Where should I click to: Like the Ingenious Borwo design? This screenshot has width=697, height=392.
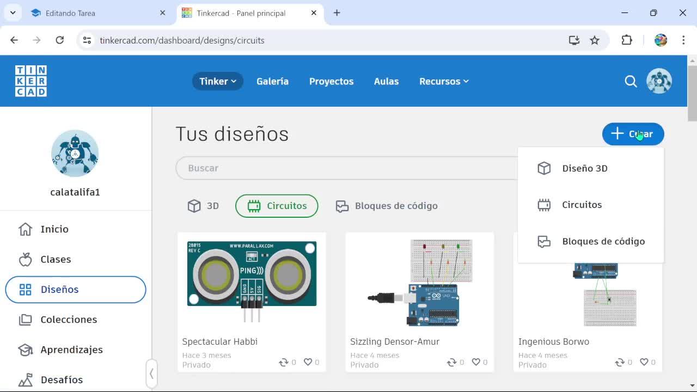pyautogui.click(x=644, y=362)
